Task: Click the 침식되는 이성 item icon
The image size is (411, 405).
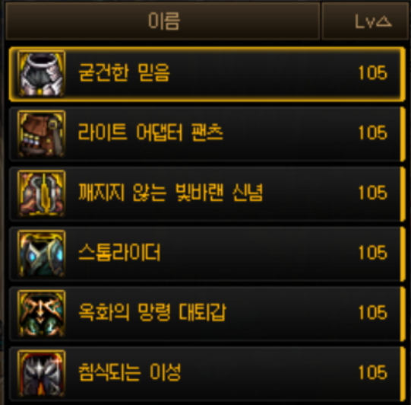Action: click(x=41, y=374)
